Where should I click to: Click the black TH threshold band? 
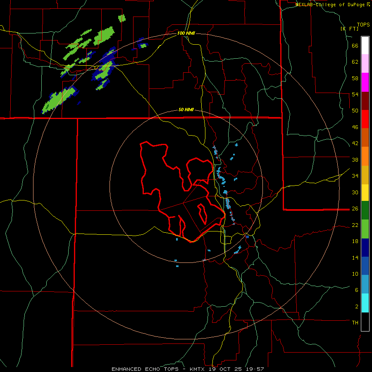pyautogui.click(x=365, y=322)
